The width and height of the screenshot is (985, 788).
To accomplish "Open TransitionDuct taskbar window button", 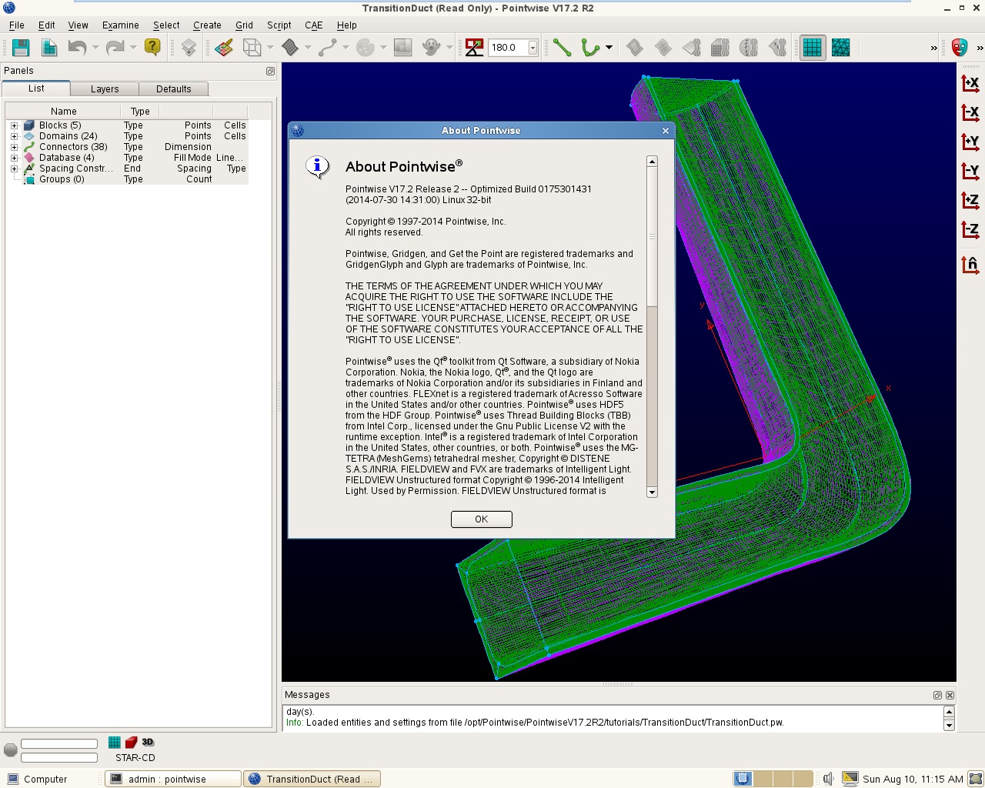I will click(312, 779).
